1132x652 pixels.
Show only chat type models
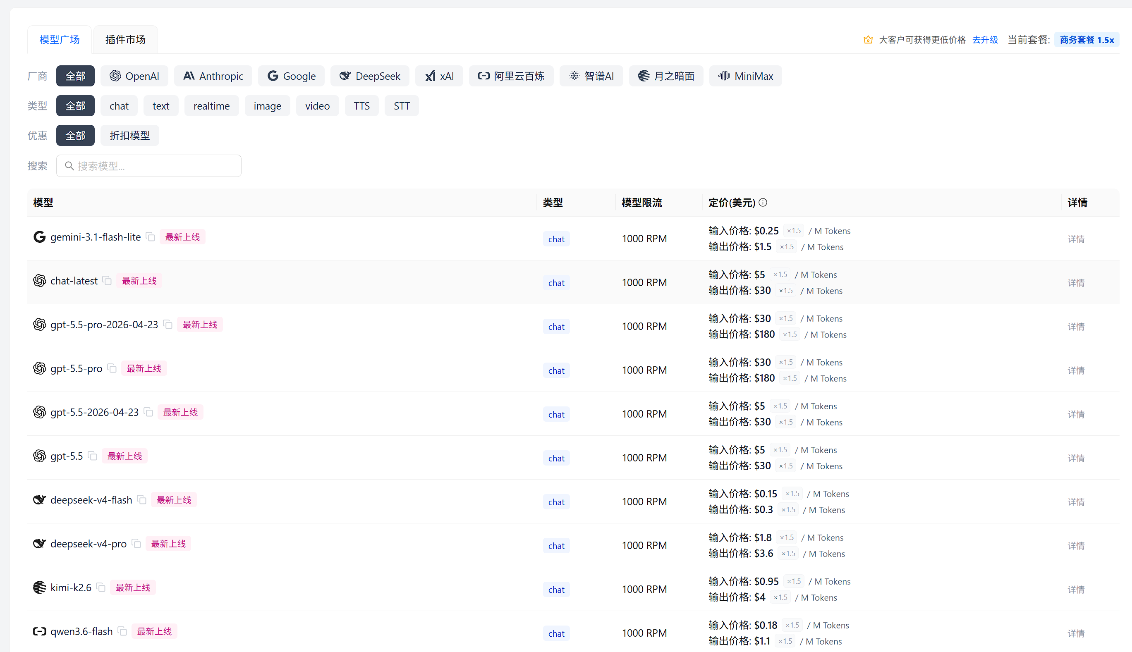[119, 106]
